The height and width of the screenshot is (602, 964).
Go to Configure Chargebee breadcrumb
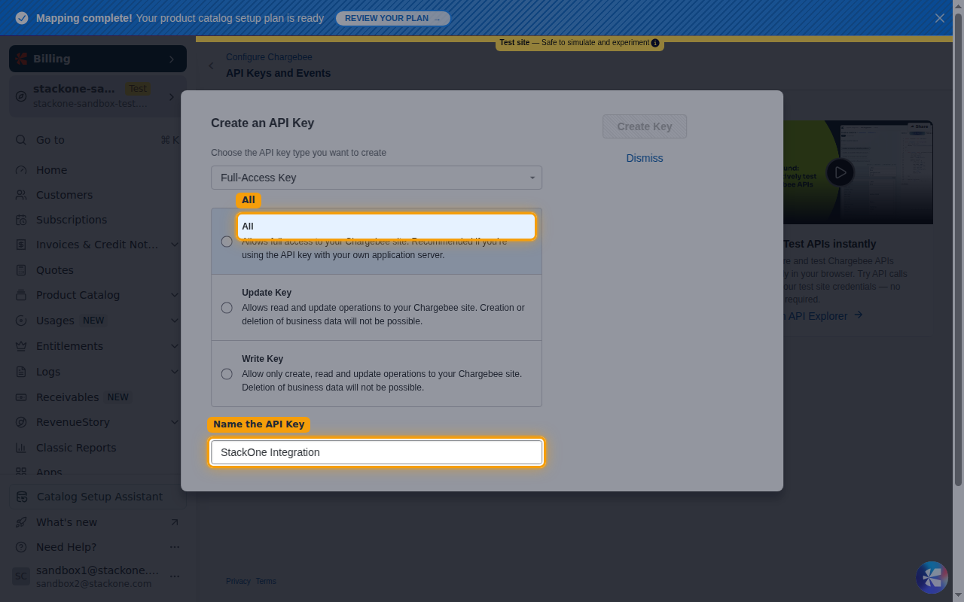pos(269,57)
